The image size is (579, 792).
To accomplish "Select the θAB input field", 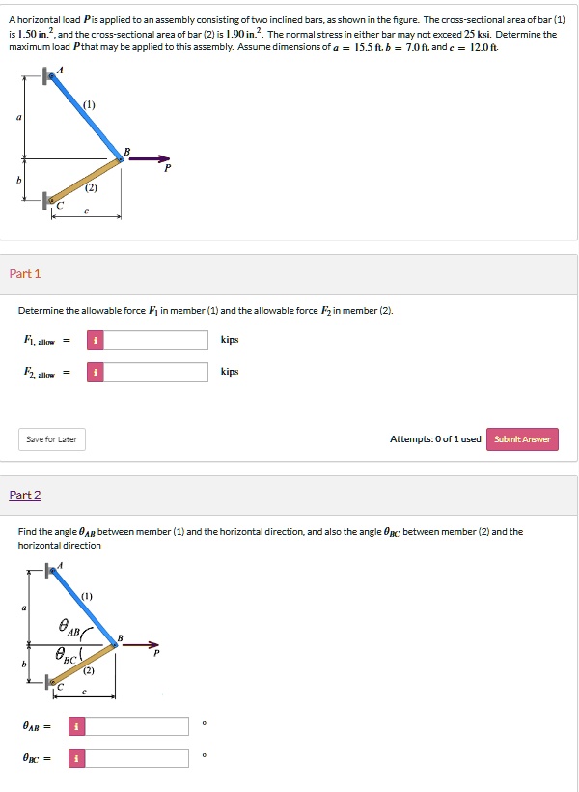I will tap(135, 725).
